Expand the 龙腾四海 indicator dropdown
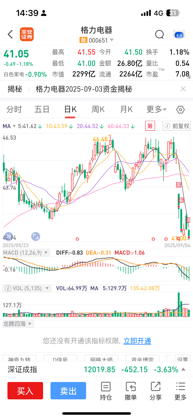Image resolution: width=193 pixels, height=419 pixels. pyautogui.click(x=18, y=324)
